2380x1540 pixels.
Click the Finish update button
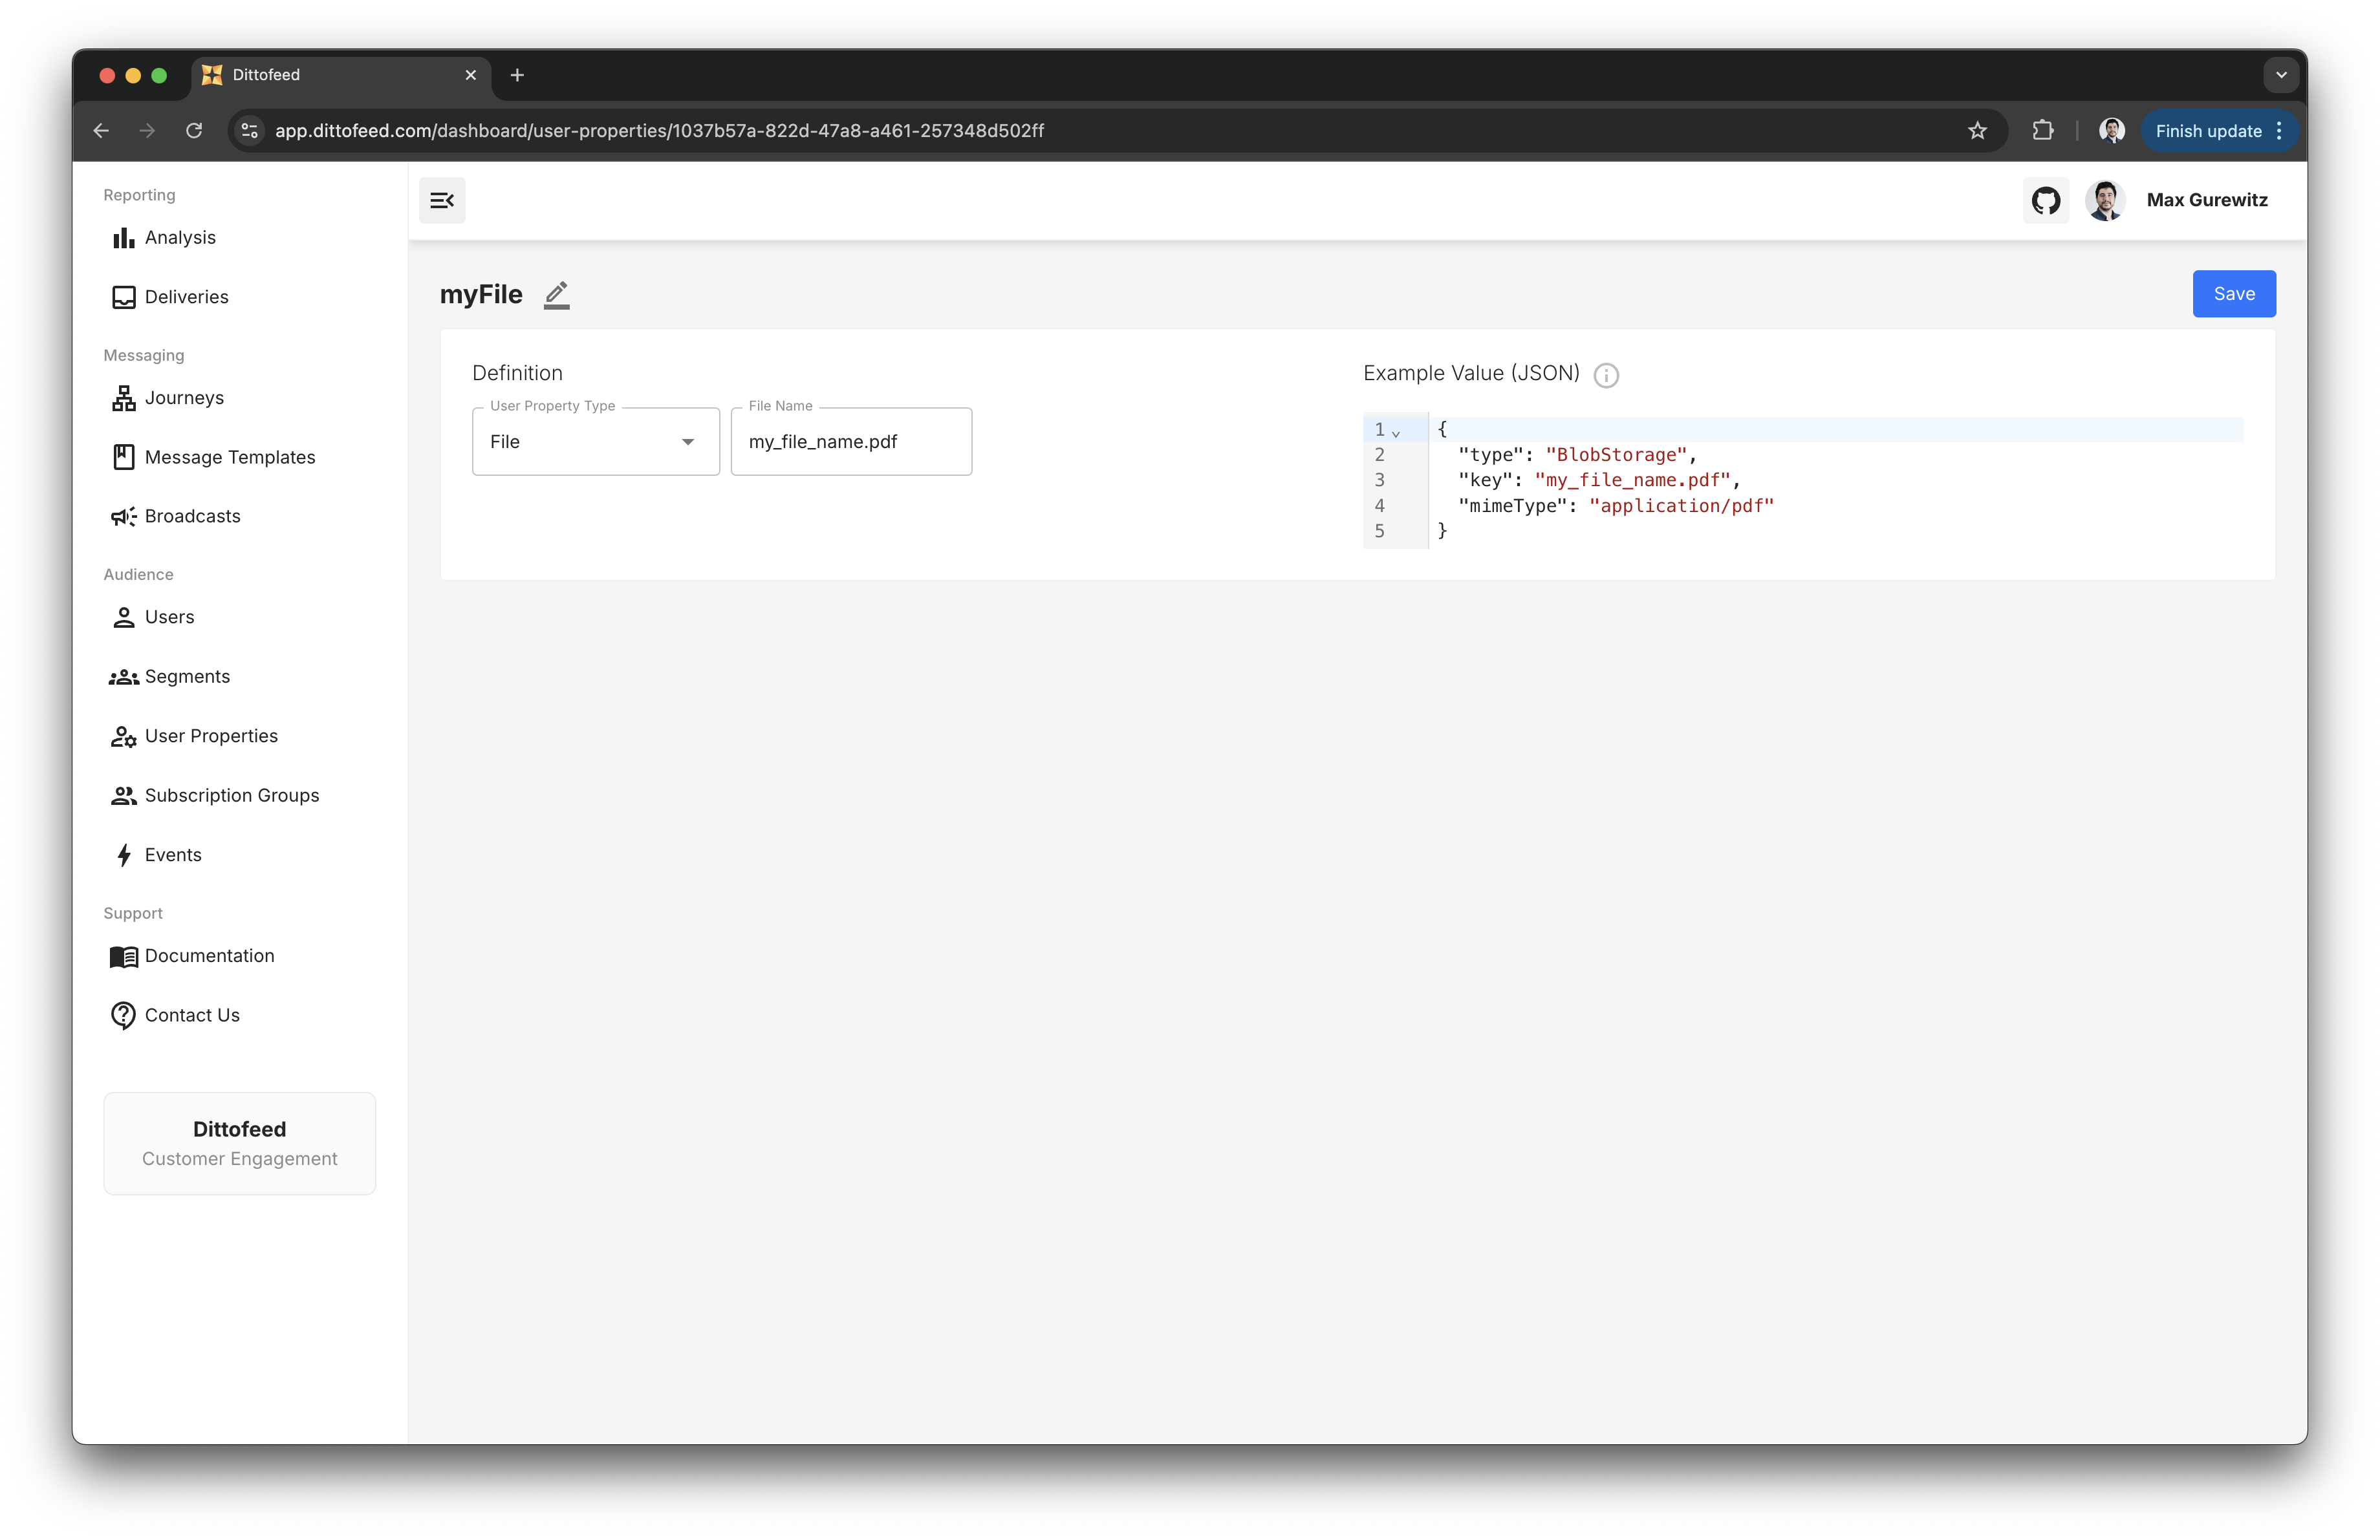coord(2207,130)
